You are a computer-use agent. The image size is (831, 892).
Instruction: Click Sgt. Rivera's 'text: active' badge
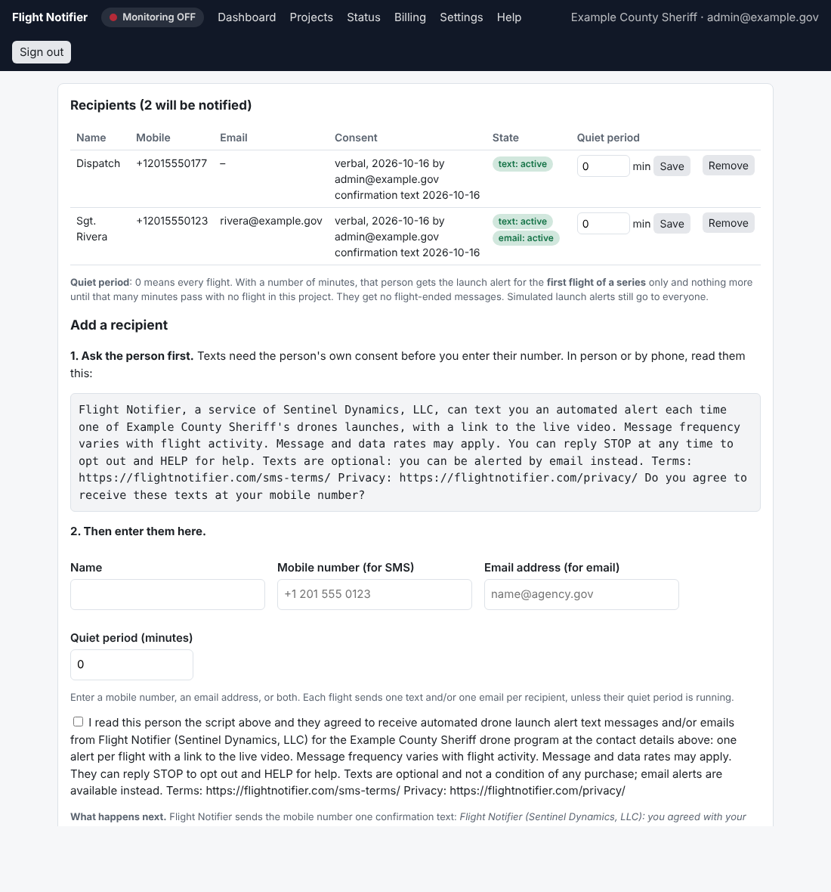[522, 221]
